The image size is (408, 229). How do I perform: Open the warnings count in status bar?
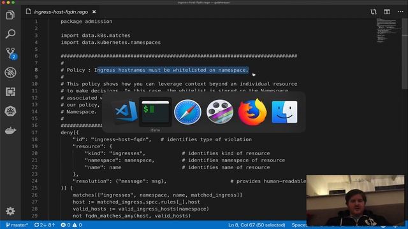[77, 225]
